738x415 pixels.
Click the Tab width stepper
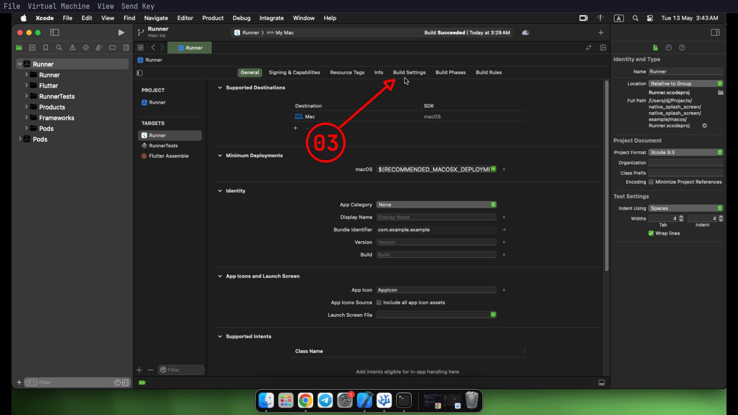tap(681, 219)
